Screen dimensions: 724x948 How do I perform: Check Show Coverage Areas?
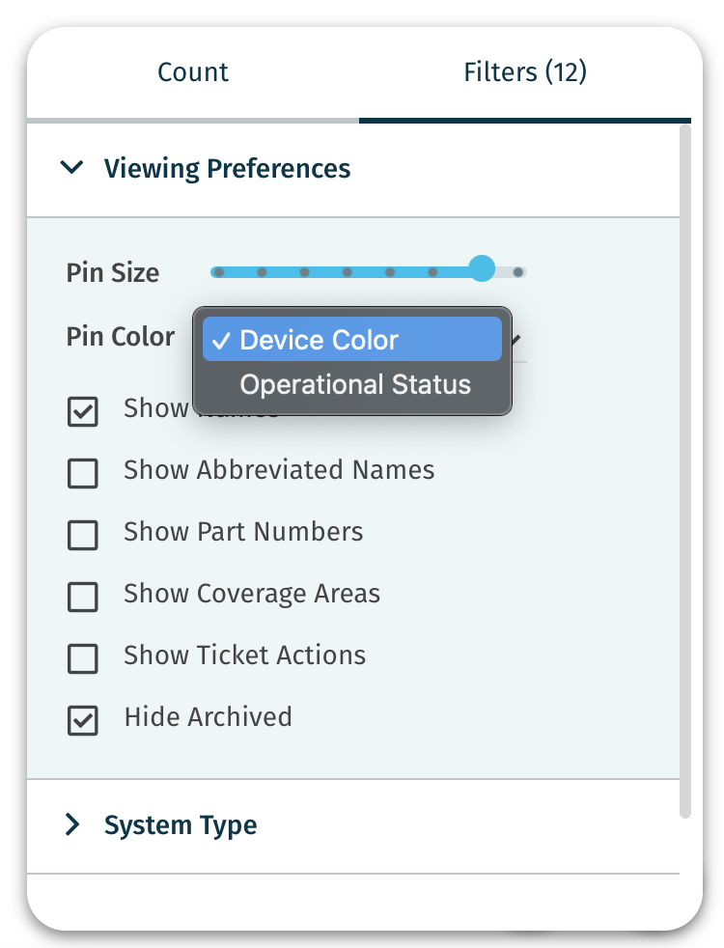[83, 597]
